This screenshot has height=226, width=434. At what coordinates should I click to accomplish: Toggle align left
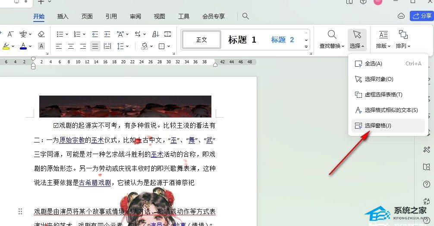(x=59, y=46)
